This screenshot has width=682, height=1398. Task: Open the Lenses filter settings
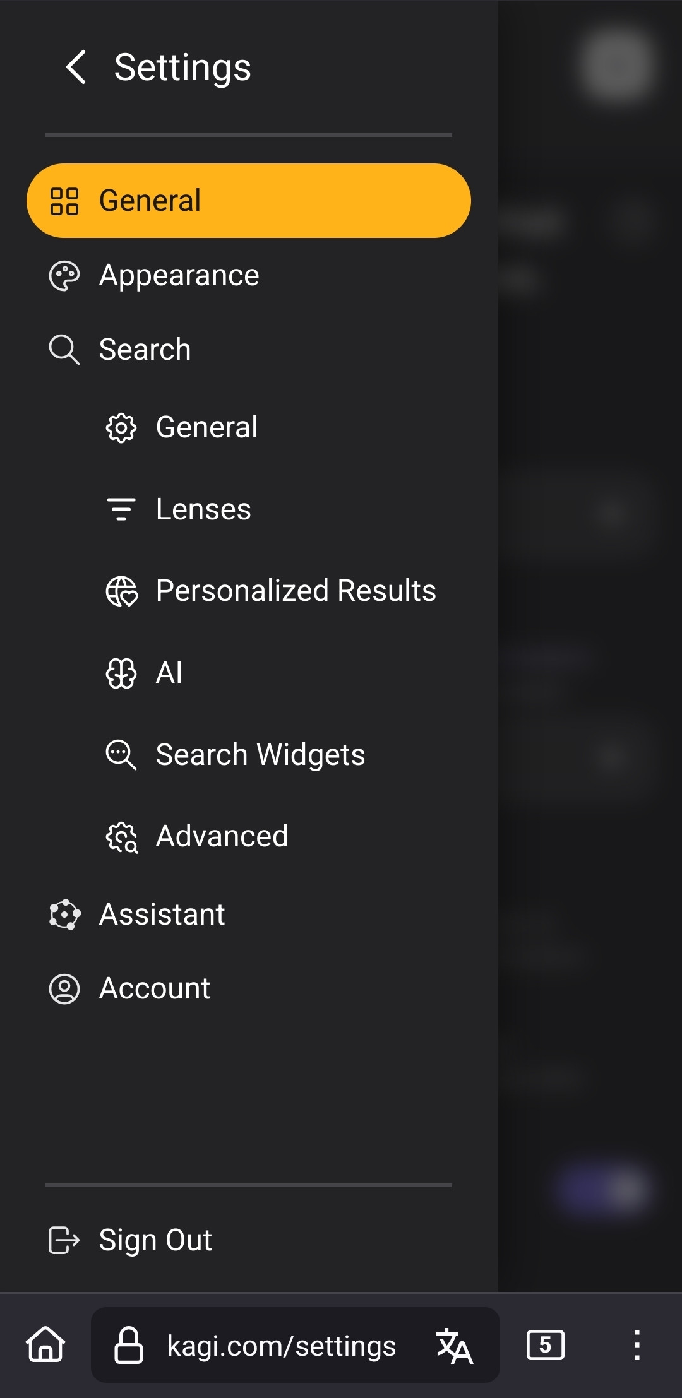click(x=203, y=509)
